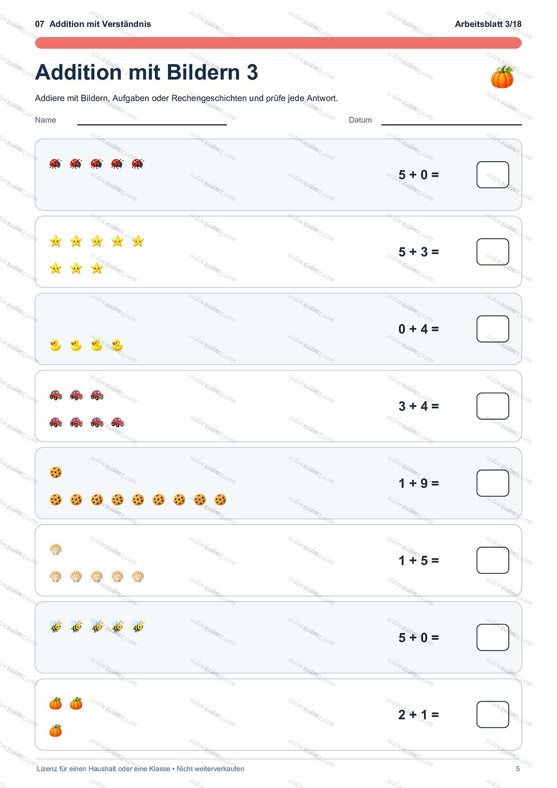Click the first ladybug in top row
557x788 pixels.
point(55,164)
